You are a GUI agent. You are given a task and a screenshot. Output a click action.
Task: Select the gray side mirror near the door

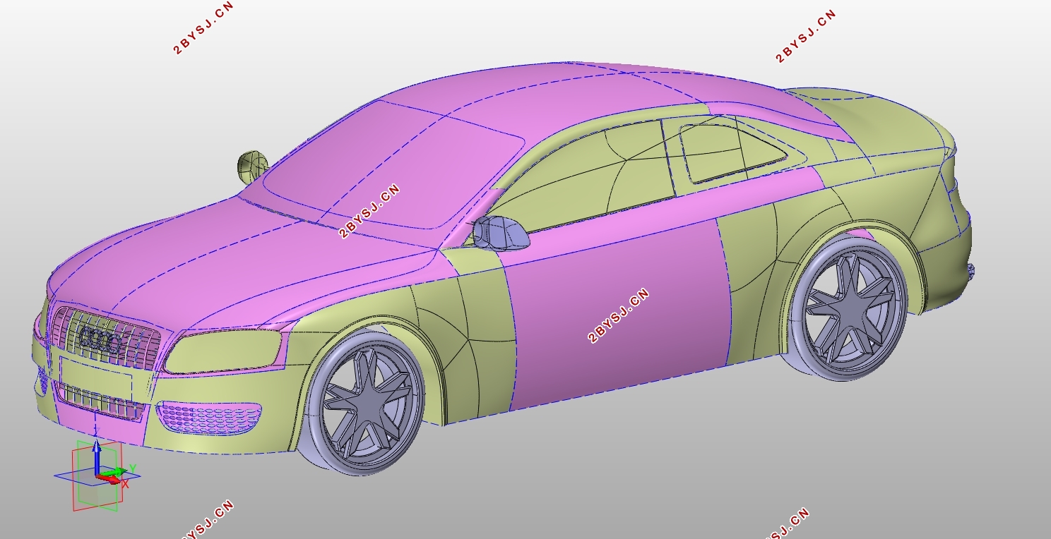coord(501,234)
